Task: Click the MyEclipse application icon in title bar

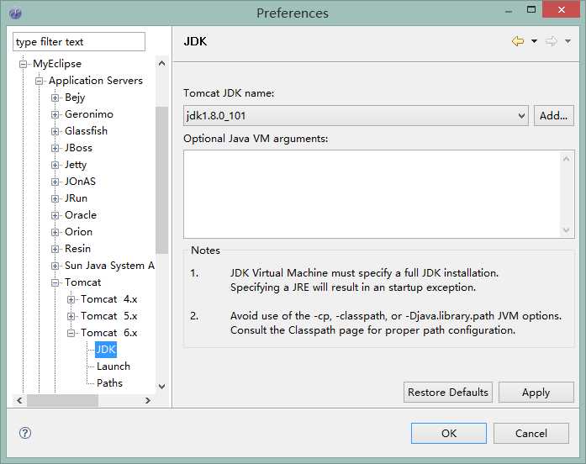Action: coord(16,13)
